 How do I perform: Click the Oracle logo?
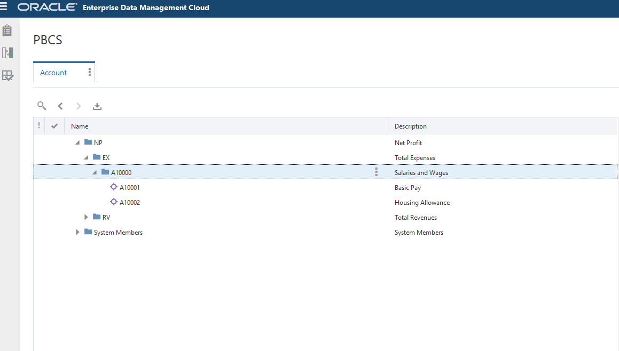pyautogui.click(x=47, y=7)
